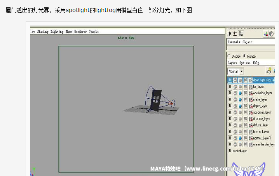This screenshot has height=176, width=279.
Task: Toggle renderable R on fur_layer
Action: [x=230, y=87]
